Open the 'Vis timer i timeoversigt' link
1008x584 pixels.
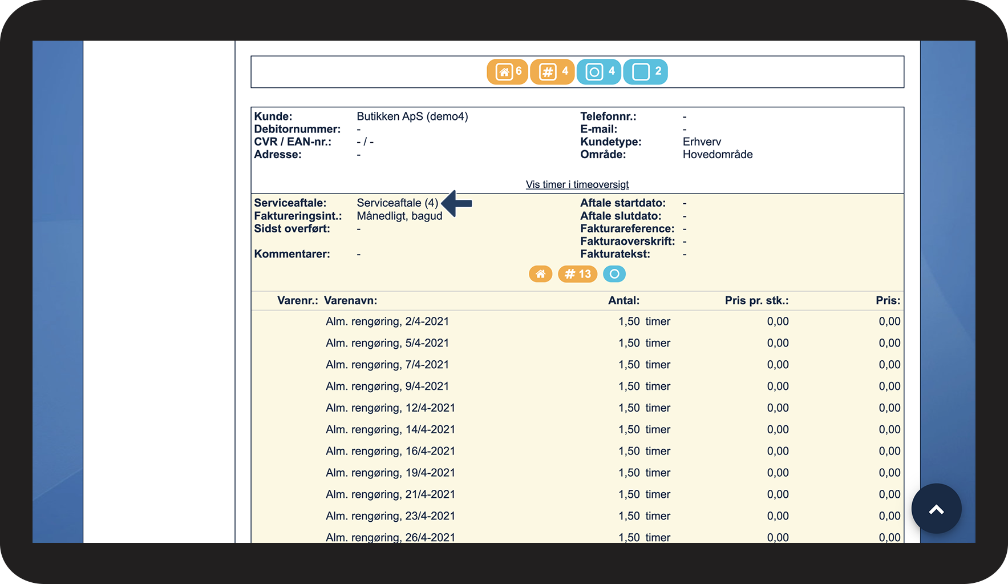[577, 184]
